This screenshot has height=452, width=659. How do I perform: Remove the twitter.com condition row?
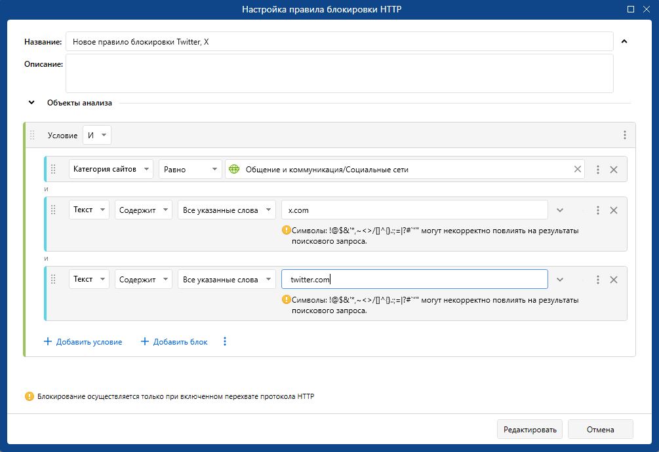[614, 280]
